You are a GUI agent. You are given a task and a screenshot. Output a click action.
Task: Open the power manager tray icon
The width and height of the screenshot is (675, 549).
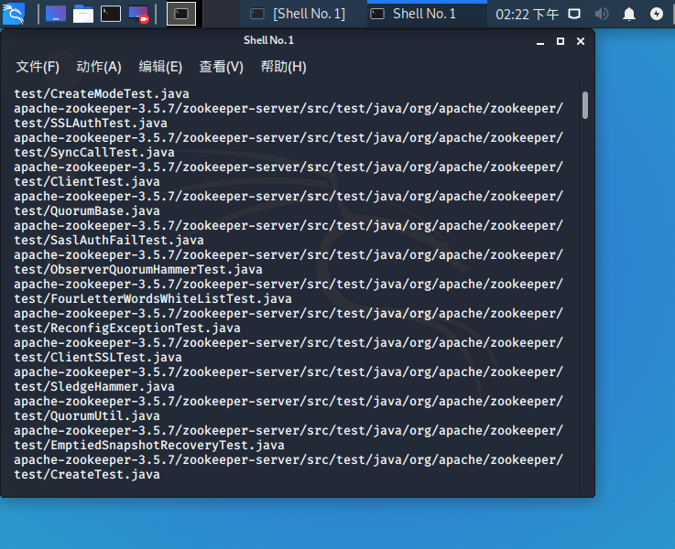[656, 15]
